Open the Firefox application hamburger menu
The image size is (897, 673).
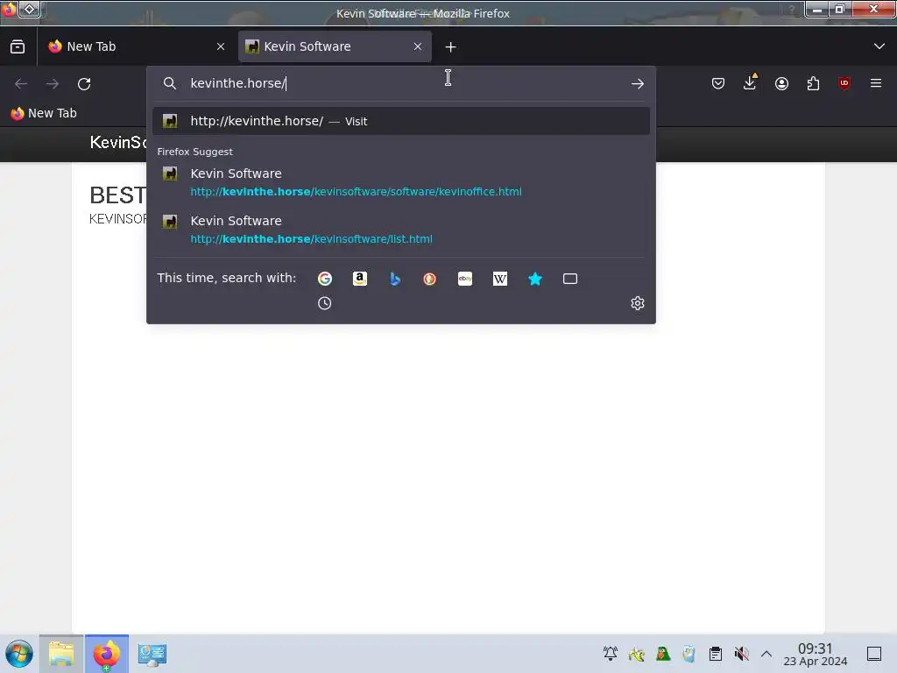876,83
